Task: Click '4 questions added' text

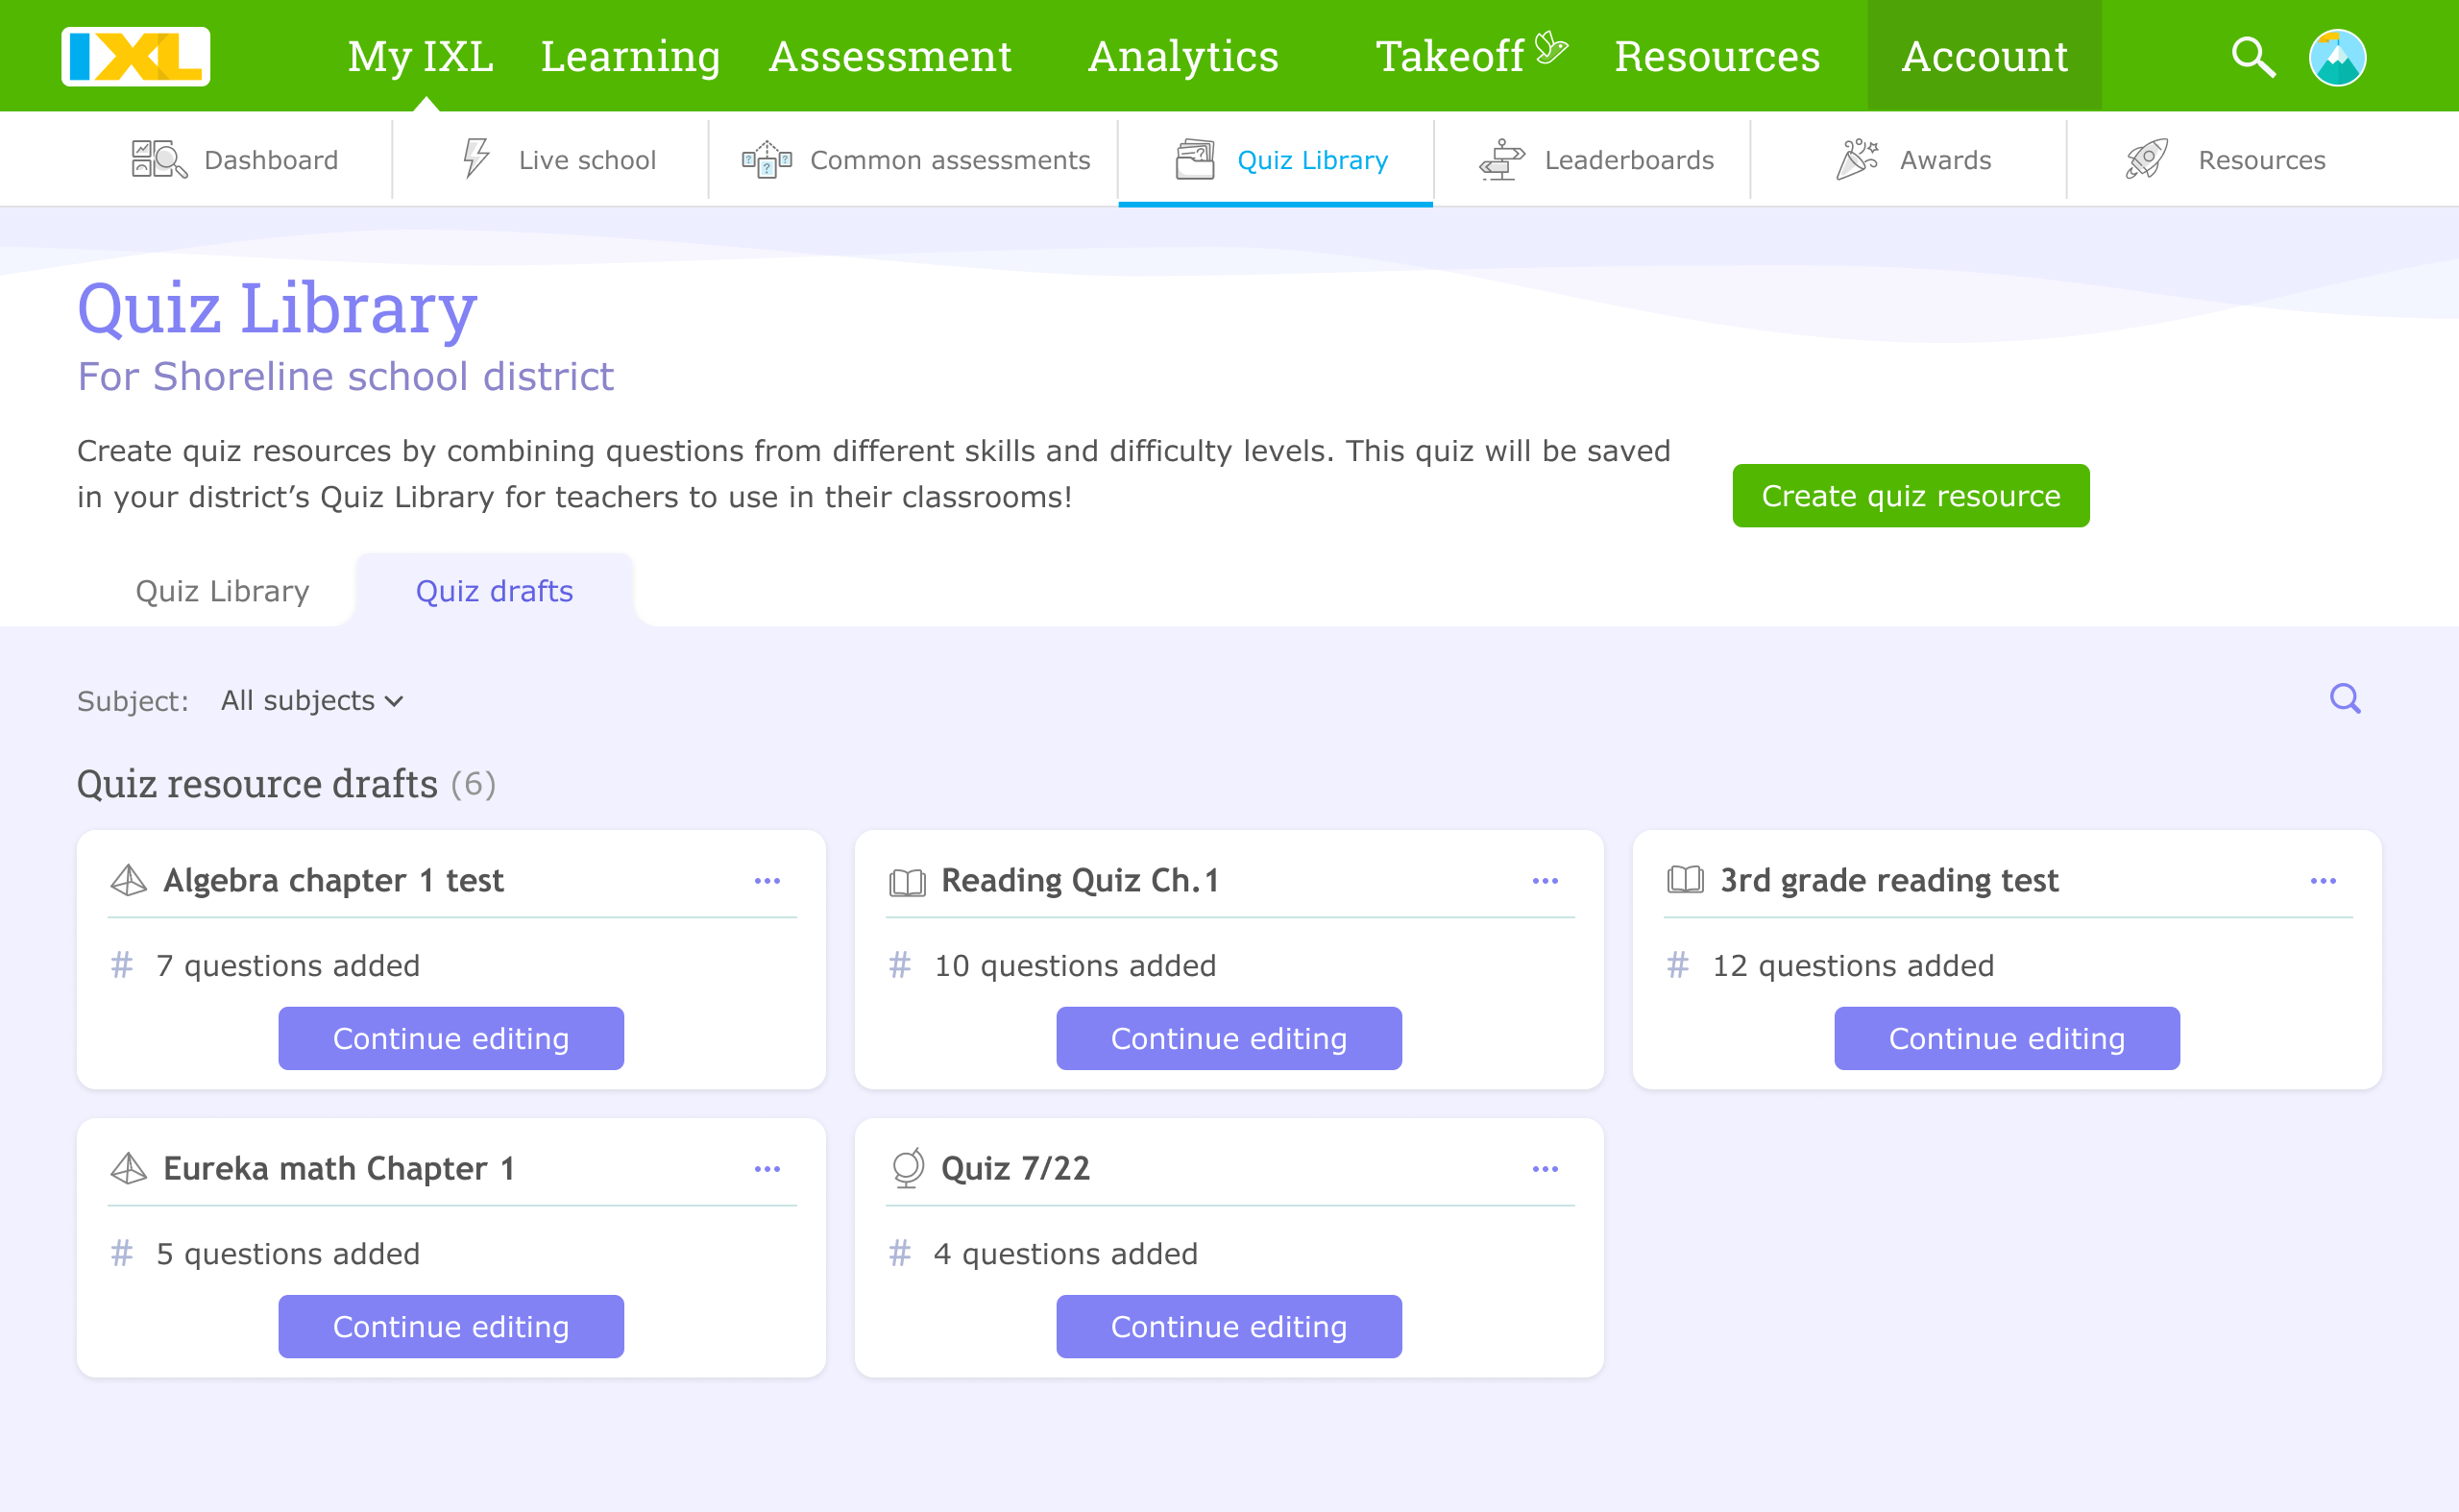Action: pos(1066,1254)
